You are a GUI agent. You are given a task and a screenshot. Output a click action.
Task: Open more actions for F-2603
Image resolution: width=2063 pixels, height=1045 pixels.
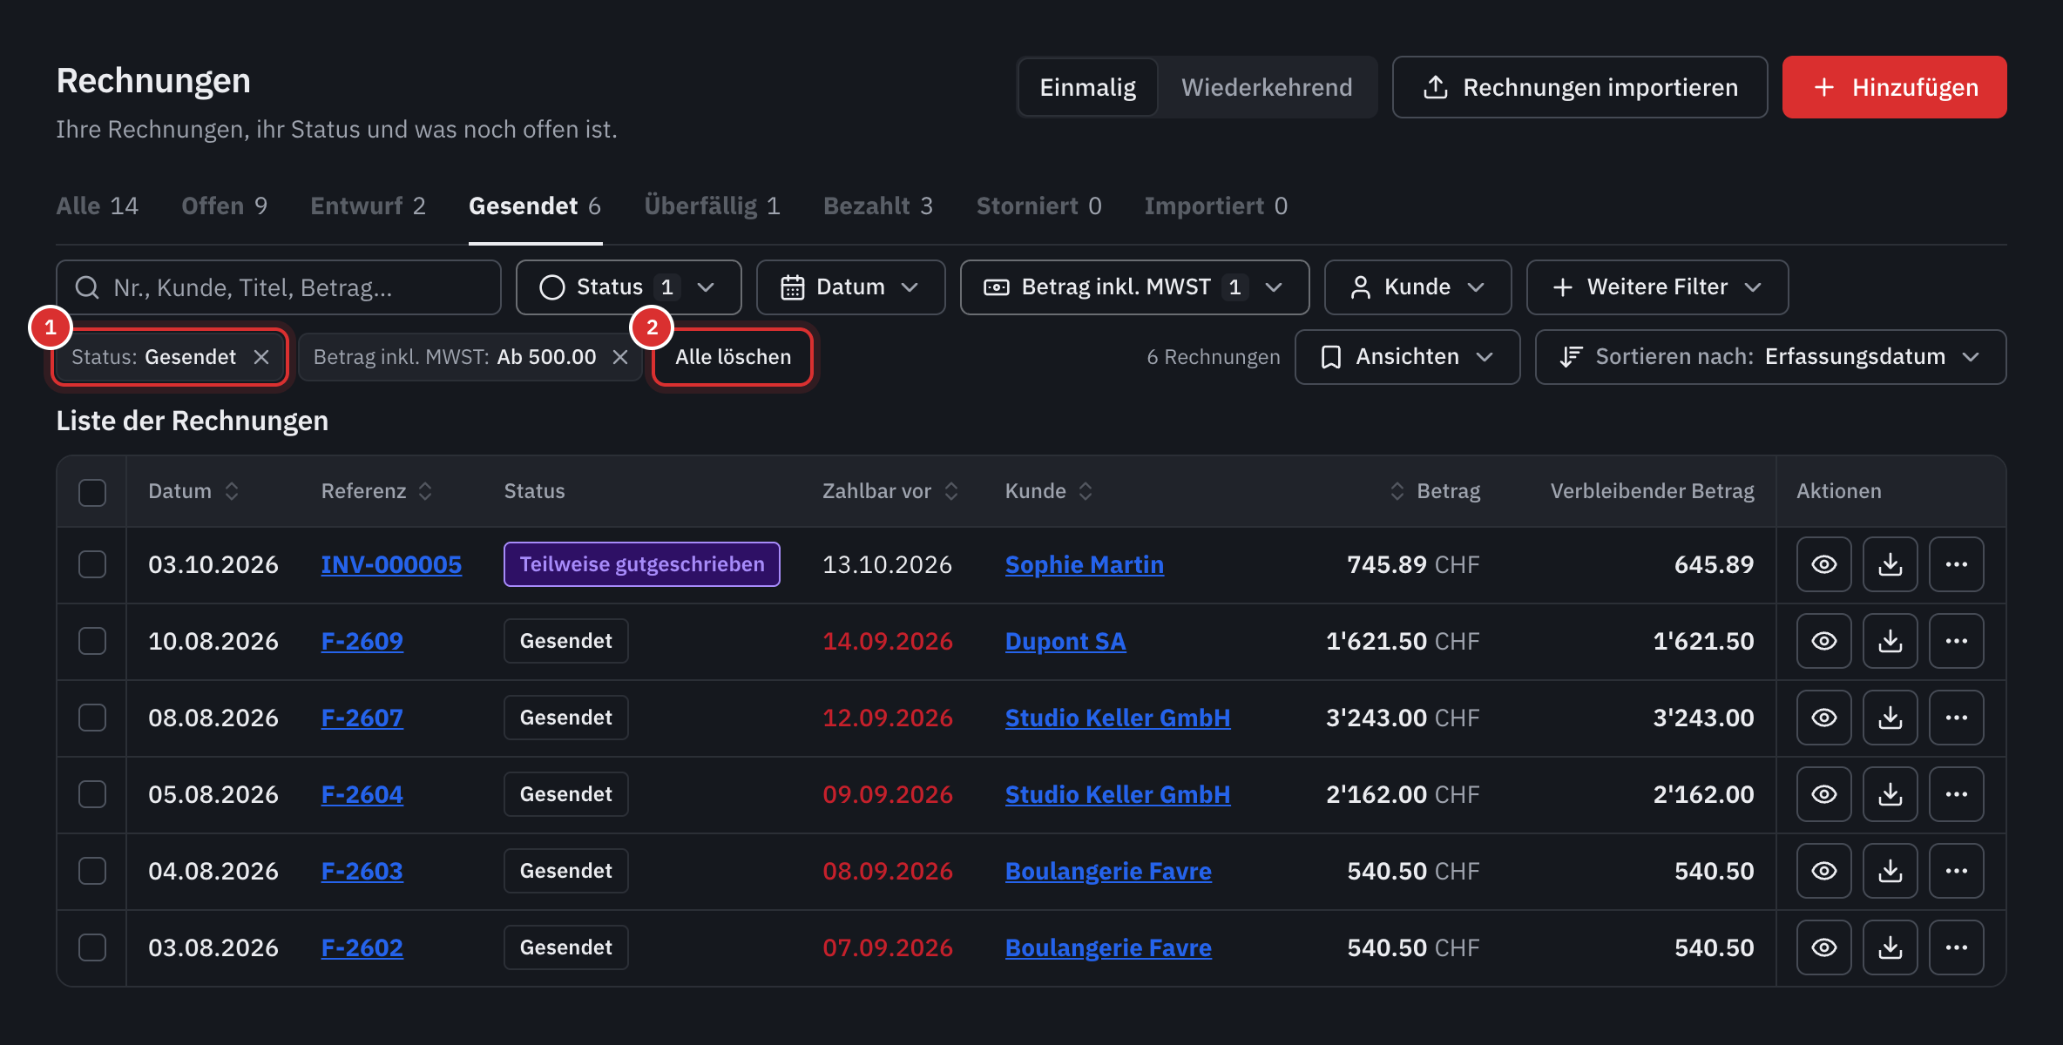coord(1956,871)
